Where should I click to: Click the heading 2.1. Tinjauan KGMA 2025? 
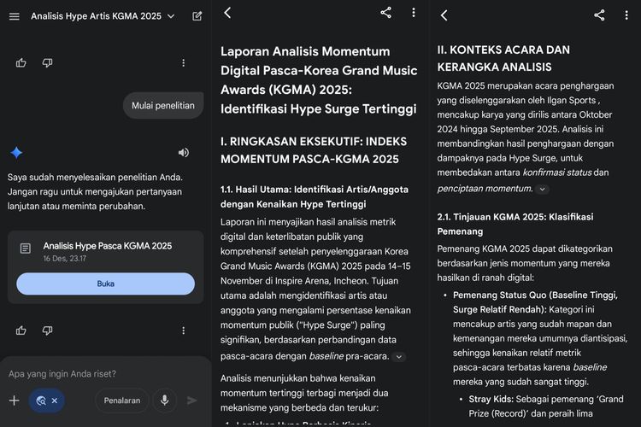pyautogui.click(x=515, y=224)
